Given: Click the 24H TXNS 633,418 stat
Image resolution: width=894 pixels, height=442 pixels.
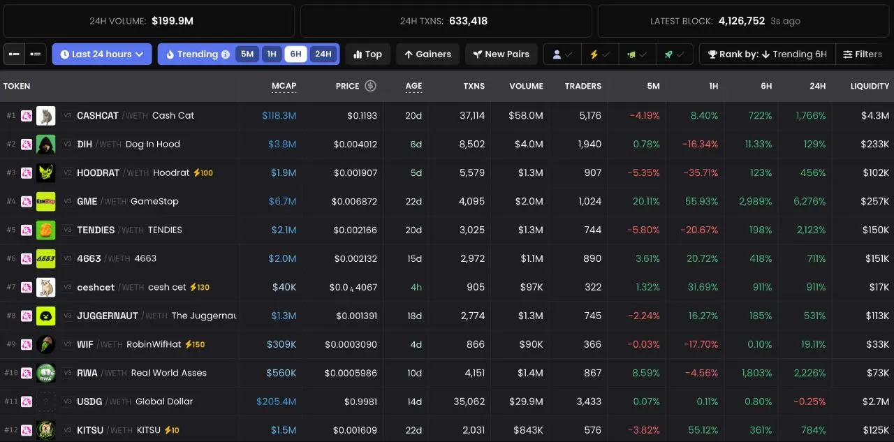Looking at the screenshot, I should tap(446, 21).
